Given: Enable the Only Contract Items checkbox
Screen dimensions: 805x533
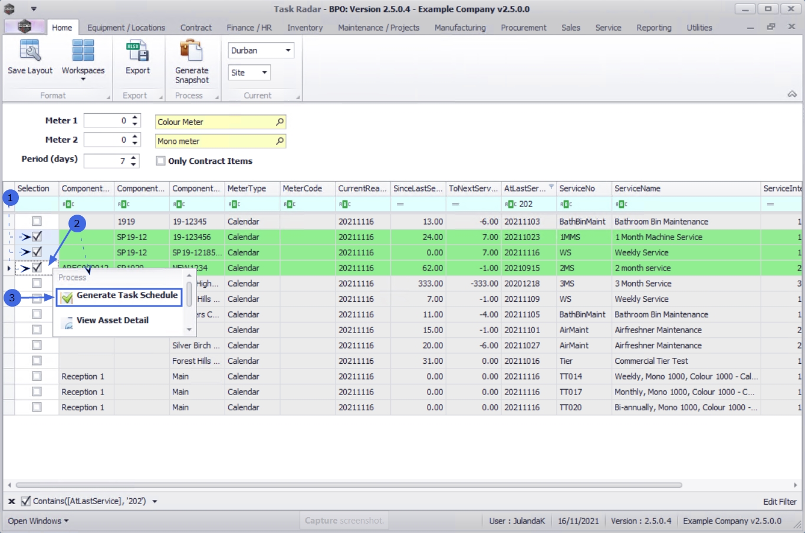Looking at the screenshot, I should pos(160,161).
